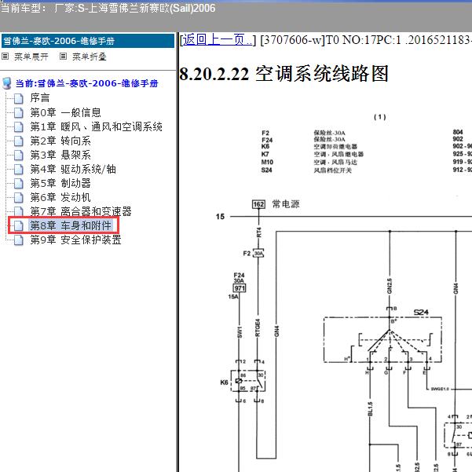The width and height of the screenshot is (472, 472).
Task: Click legend entry S24 风扇档位开关
Action: pos(306,170)
